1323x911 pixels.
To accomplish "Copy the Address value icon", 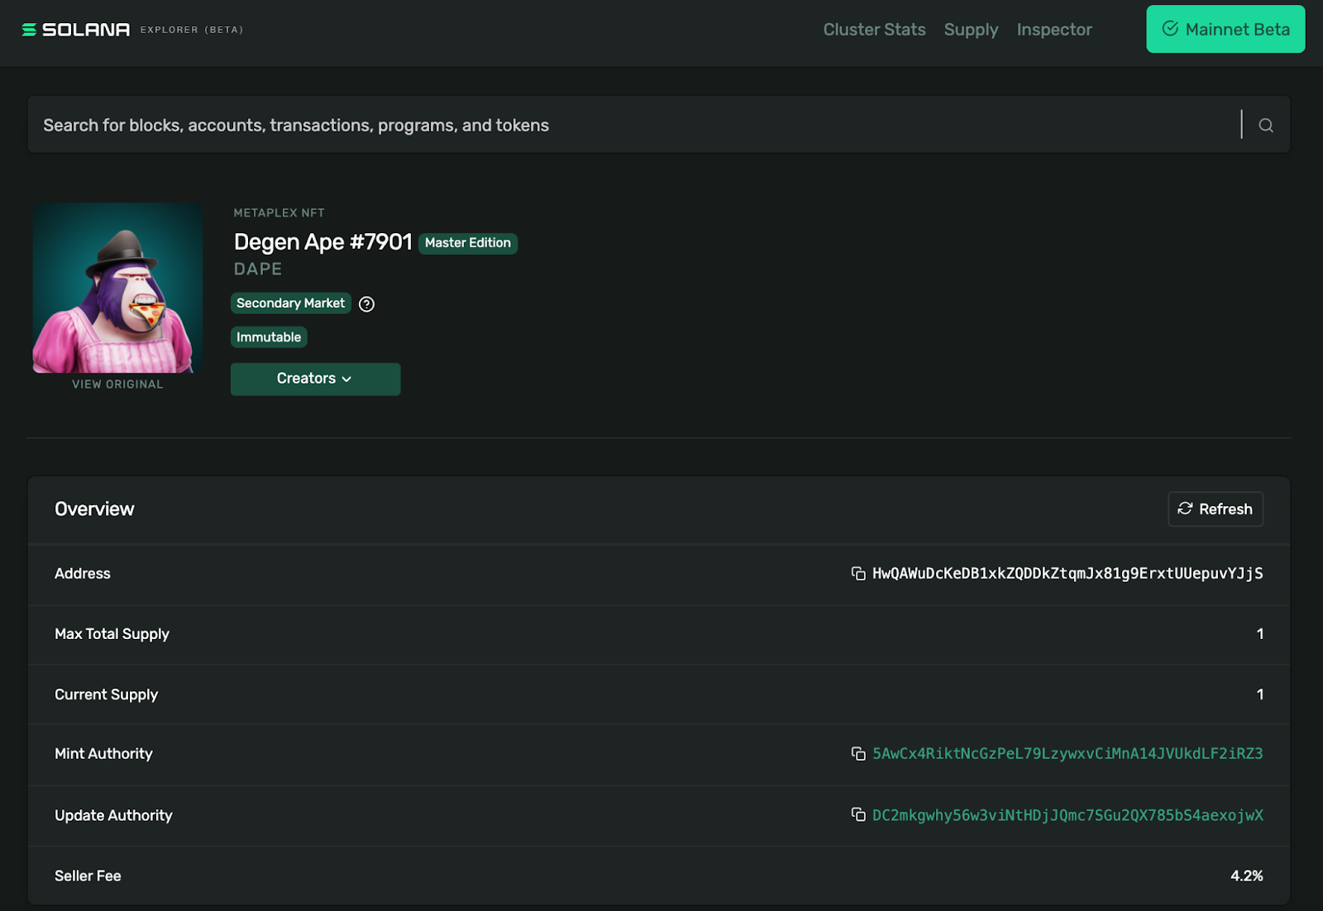I will (x=858, y=574).
